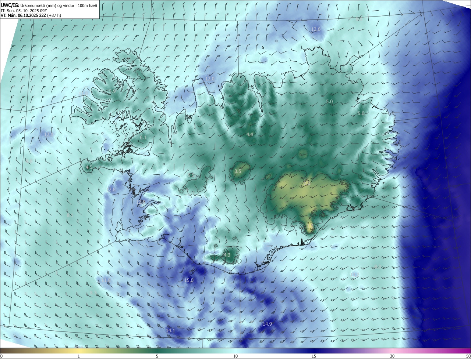
Task: Click the 15.0 value label on the map
Action: (189, 280)
